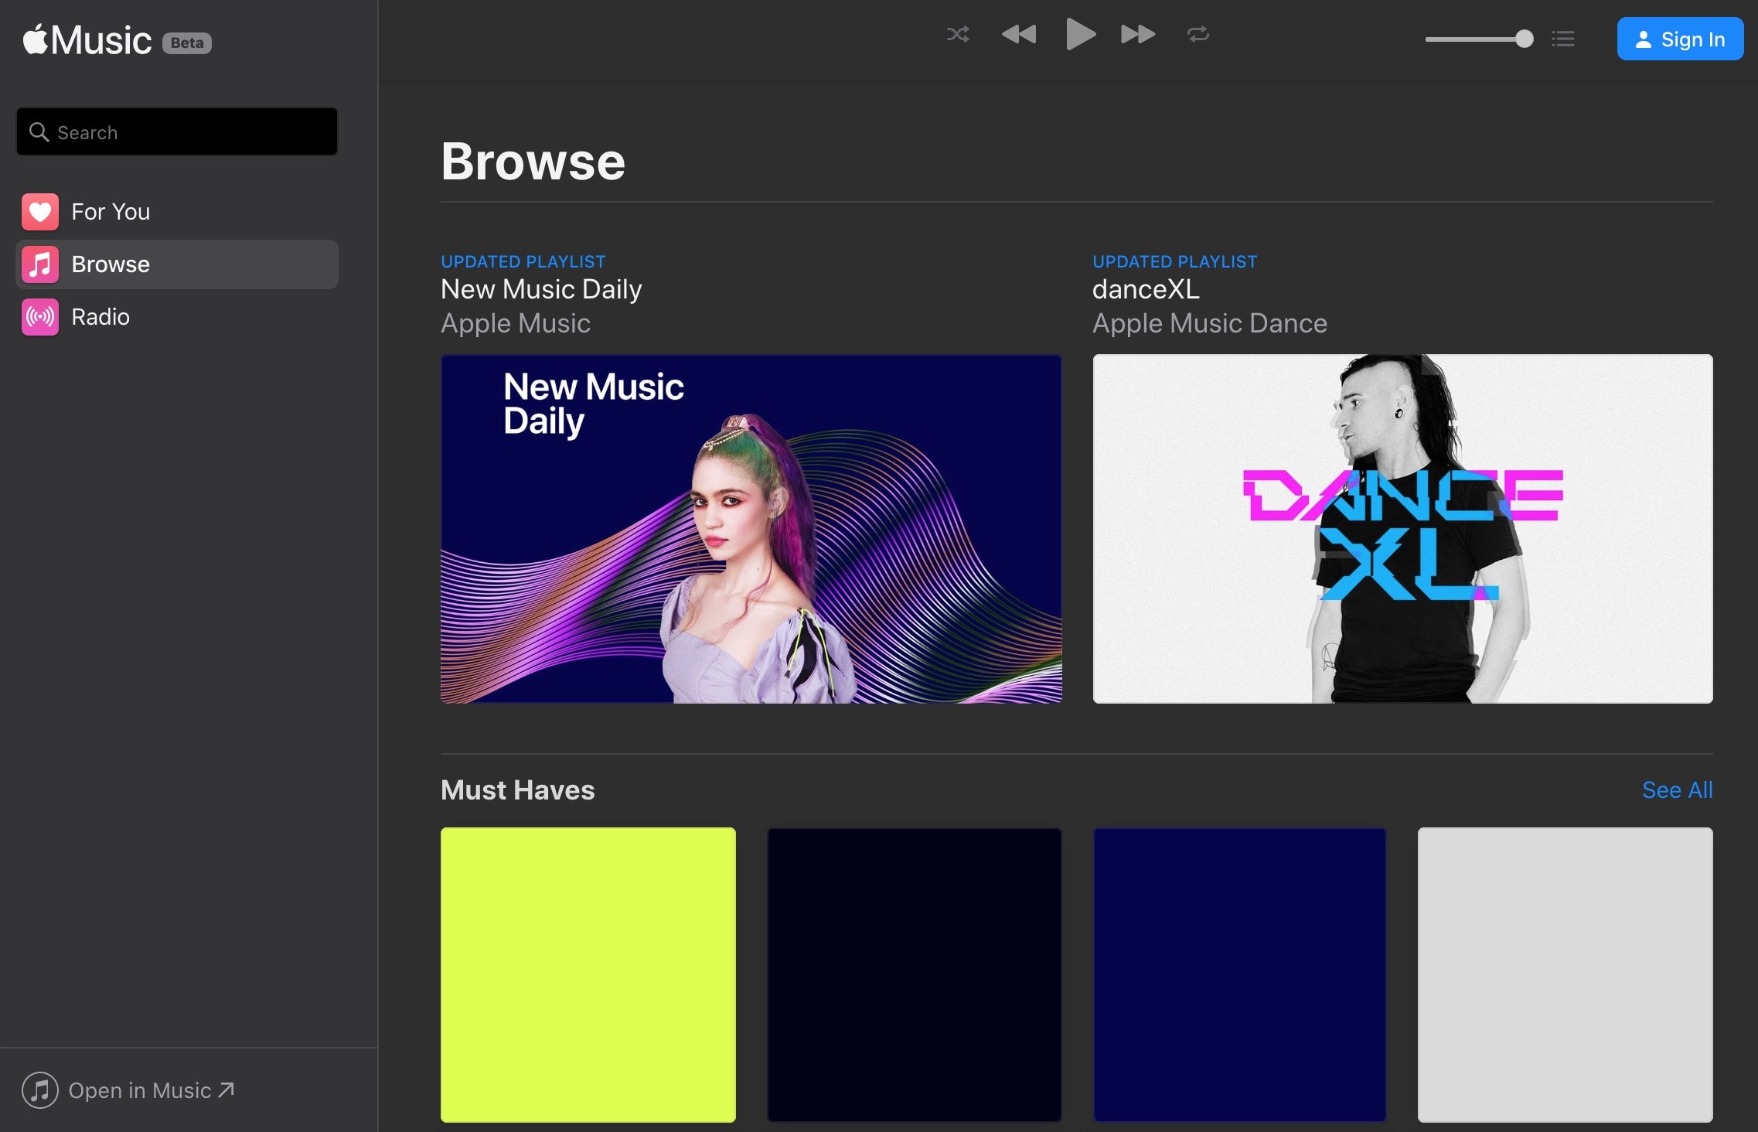Open the yellow Must Haves album tile
This screenshot has height=1132, width=1758.
coord(588,974)
